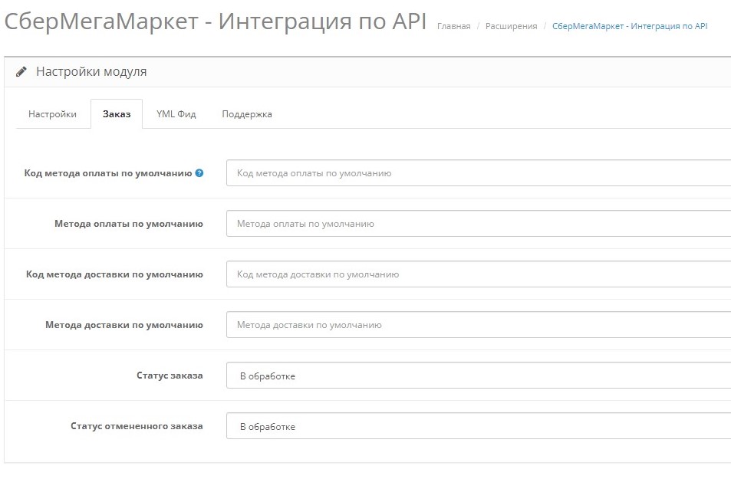Switch to the YML Фид tab

coord(176,114)
